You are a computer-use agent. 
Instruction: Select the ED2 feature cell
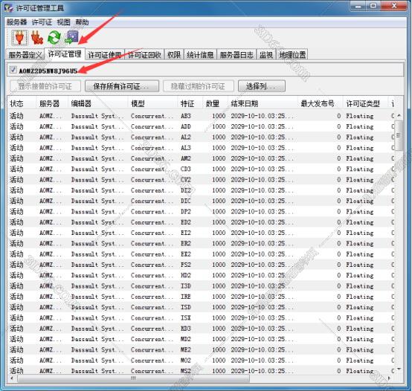coord(185,222)
